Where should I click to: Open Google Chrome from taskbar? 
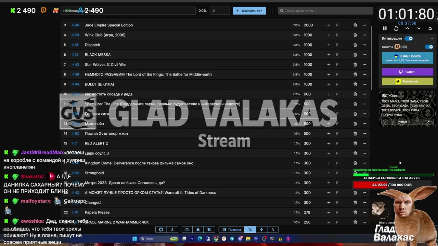[x=216, y=239]
